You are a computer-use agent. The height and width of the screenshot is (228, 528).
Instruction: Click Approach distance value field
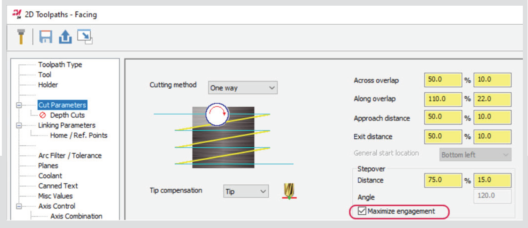[x=492, y=118]
